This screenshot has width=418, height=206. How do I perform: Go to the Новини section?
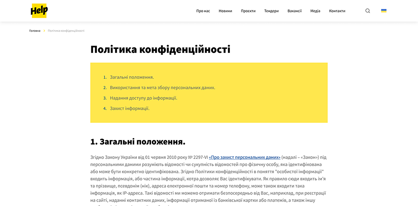coord(225,11)
